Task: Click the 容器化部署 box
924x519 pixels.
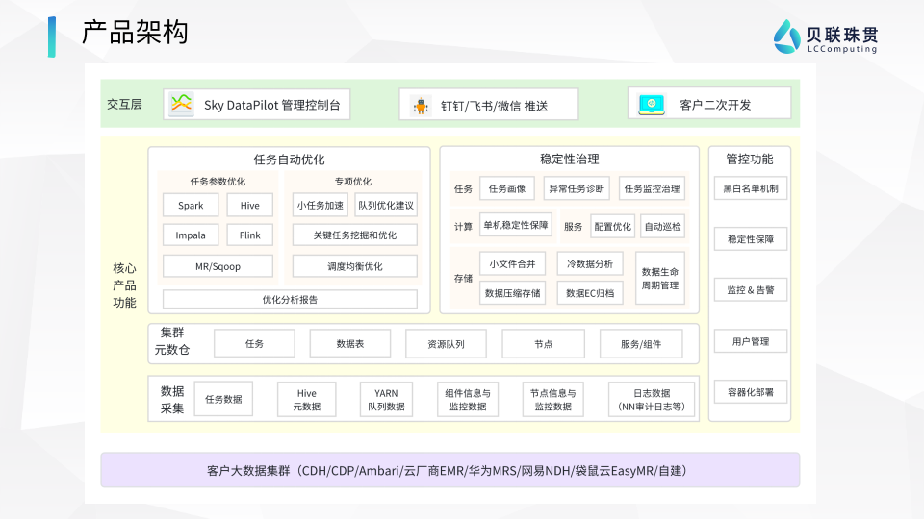Action: pos(751,392)
